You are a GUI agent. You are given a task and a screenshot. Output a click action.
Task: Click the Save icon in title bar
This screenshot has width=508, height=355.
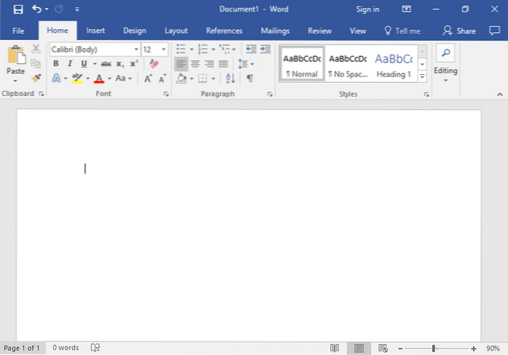17,9
